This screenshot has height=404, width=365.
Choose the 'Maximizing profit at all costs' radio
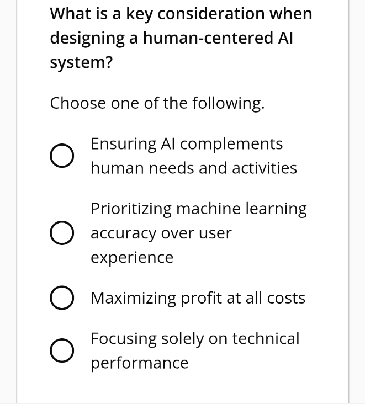(62, 297)
